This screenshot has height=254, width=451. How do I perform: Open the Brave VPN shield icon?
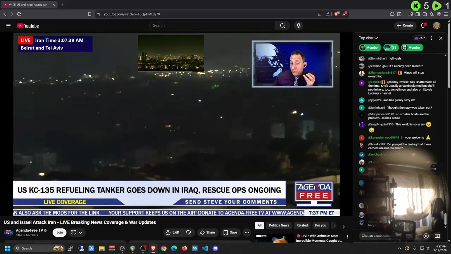439,14
